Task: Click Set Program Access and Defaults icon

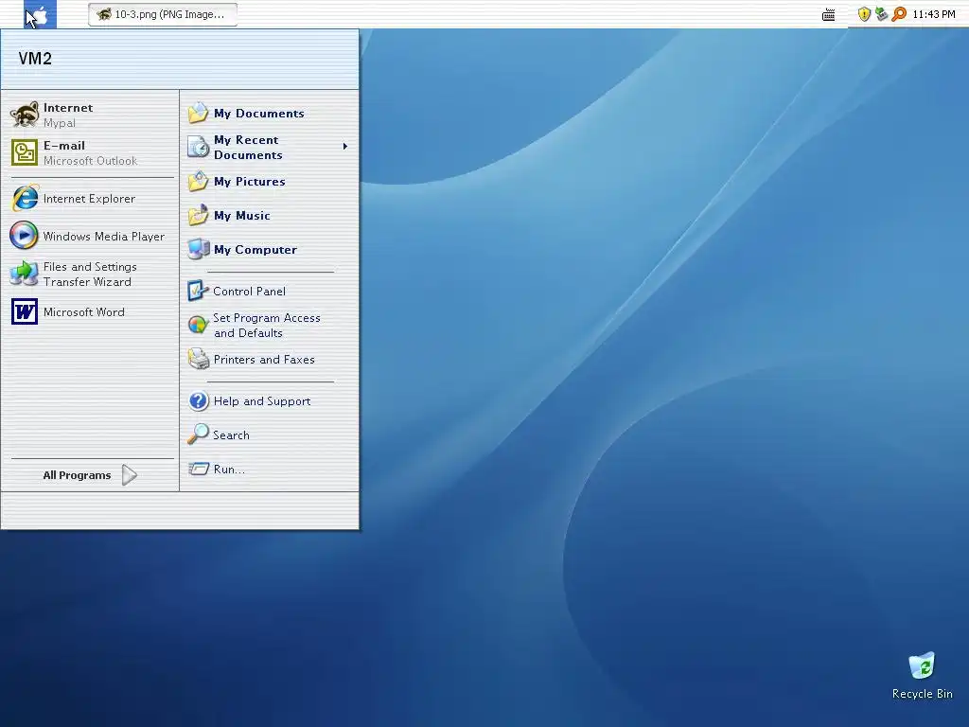Action: (x=199, y=325)
